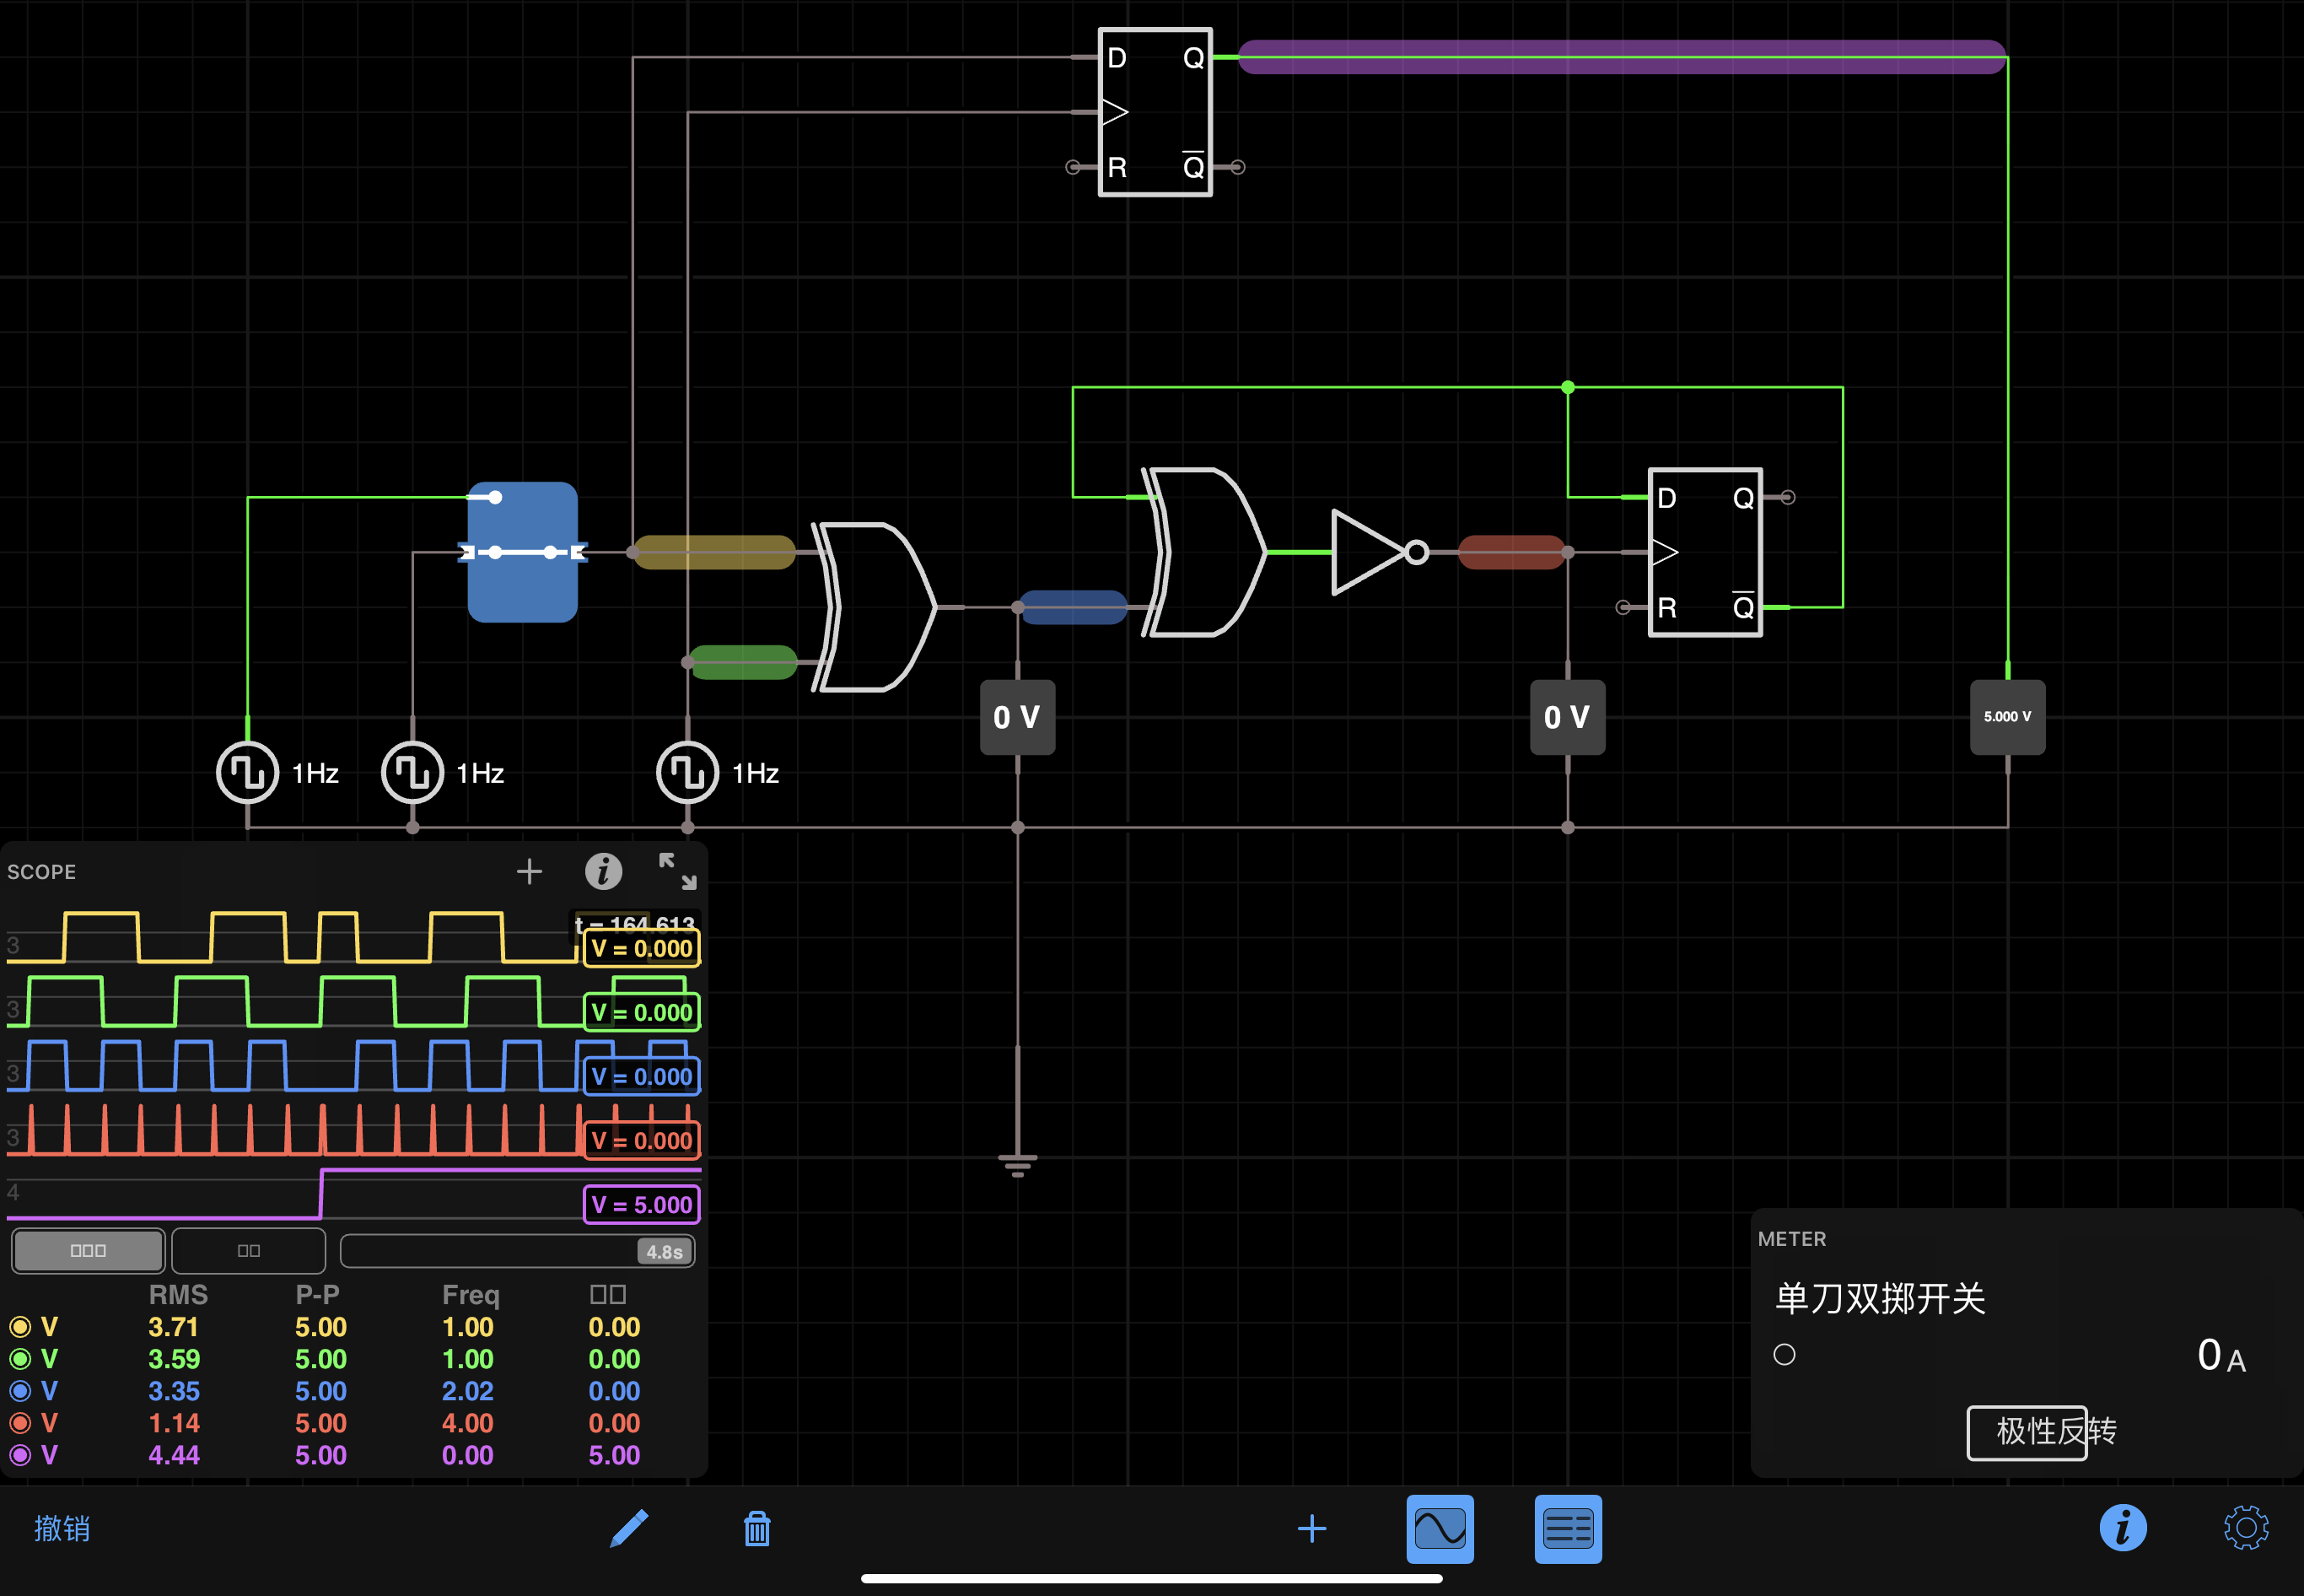2304x1596 pixels.
Task: Toggle the scope waveform panel button
Action: (x=1440, y=1528)
